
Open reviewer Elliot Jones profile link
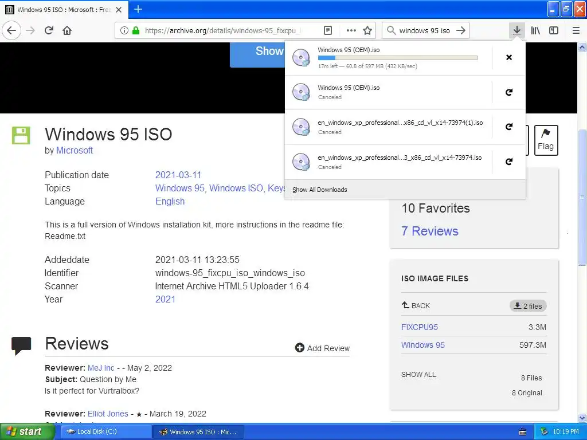pyautogui.click(x=108, y=414)
